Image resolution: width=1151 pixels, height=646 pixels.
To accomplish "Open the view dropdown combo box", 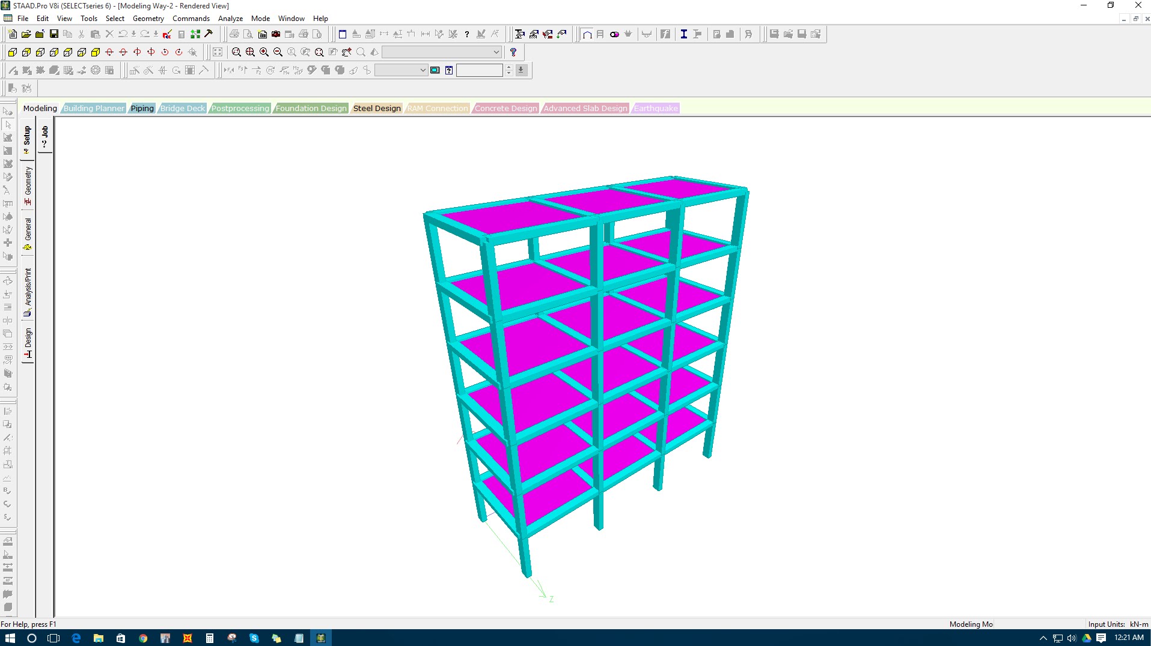I will coord(442,52).
